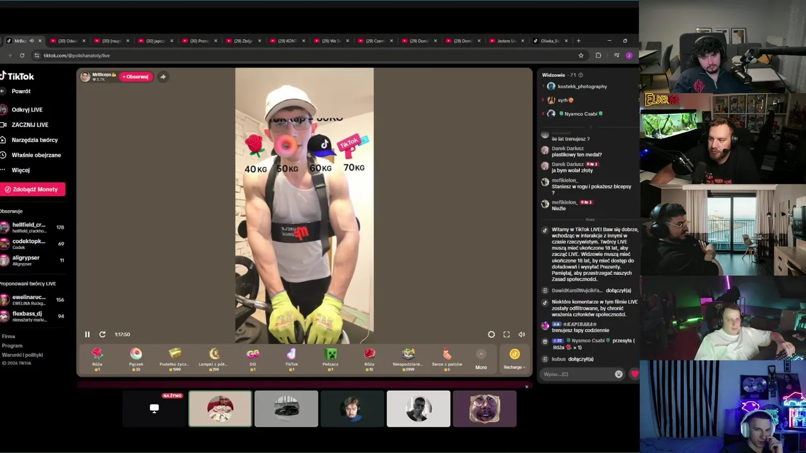Open ewelinaruc suggested live creator
Image resolution: width=806 pixels, height=453 pixels.
33,299
